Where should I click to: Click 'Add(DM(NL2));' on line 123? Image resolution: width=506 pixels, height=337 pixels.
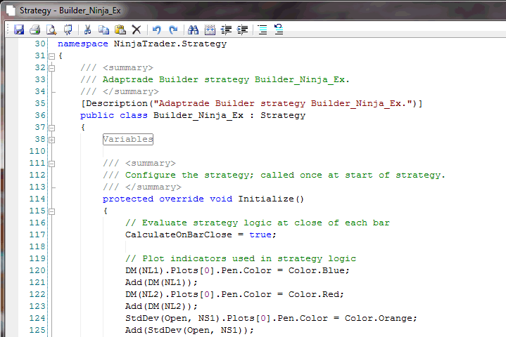(x=161, y=306)
